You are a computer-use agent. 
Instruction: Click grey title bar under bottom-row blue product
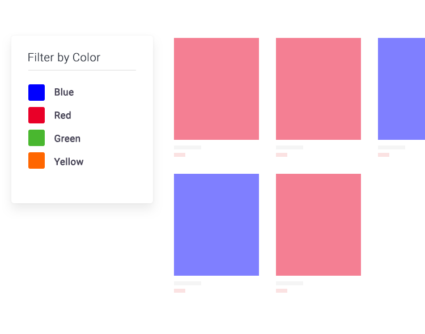pos(188,283)
